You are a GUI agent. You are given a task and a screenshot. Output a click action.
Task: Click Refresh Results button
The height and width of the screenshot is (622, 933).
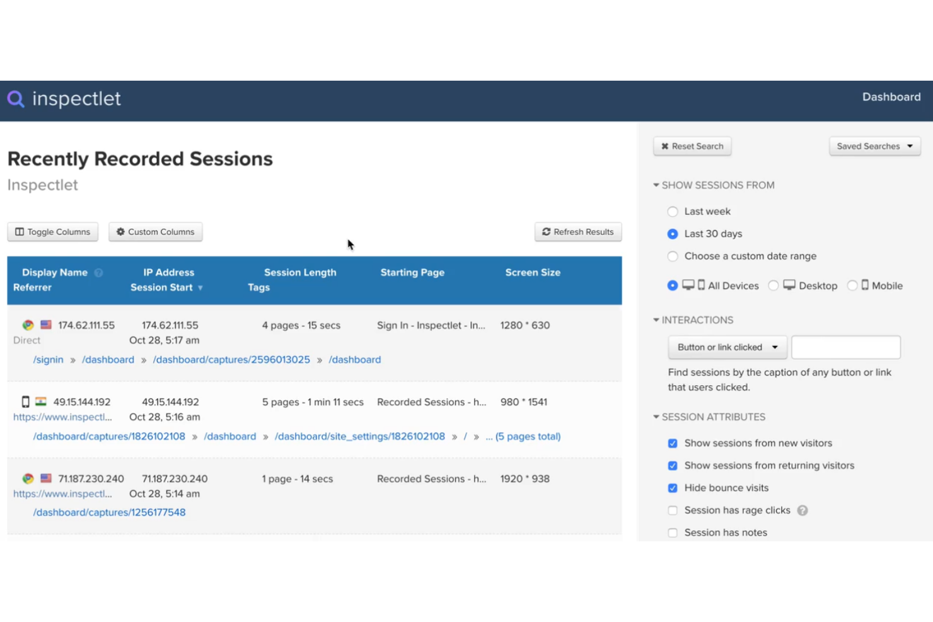(578, 232)
